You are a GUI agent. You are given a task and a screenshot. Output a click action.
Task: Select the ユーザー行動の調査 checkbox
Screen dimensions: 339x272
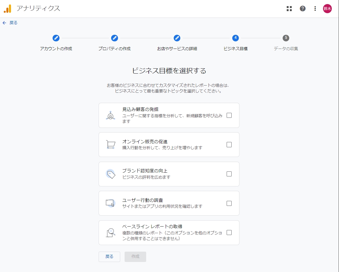tap(229, 203)
